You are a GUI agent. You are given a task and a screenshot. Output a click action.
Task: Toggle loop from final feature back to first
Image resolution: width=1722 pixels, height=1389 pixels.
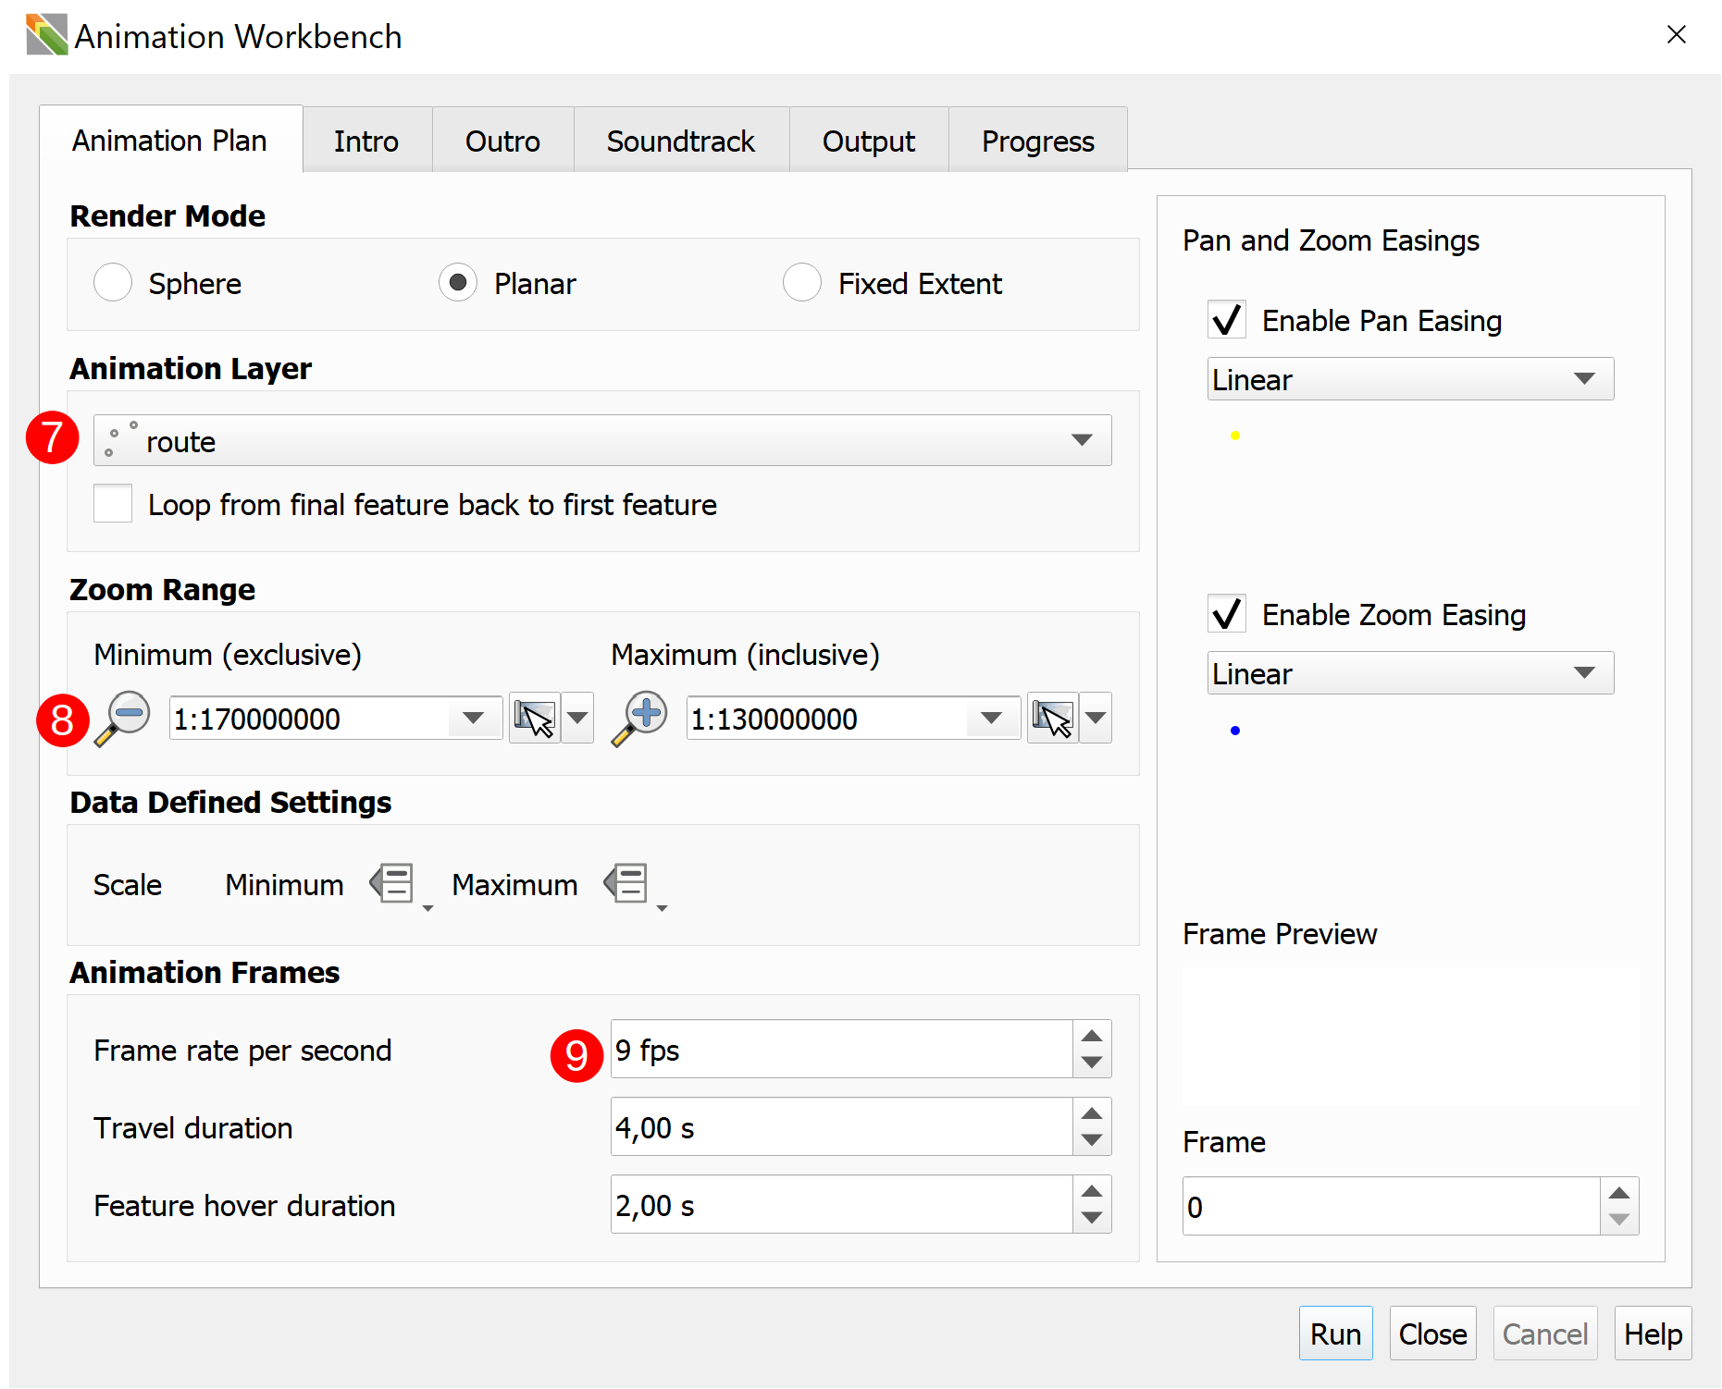point(113,504)
